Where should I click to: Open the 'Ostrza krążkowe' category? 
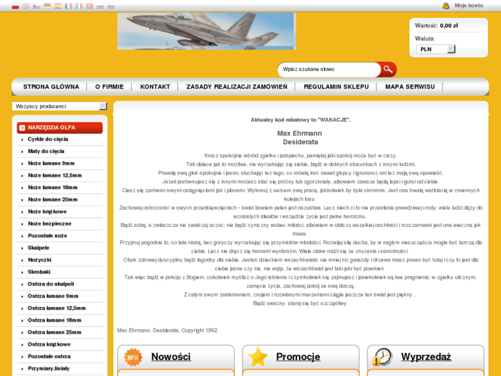pyautogui.click(x=49, y=344)
